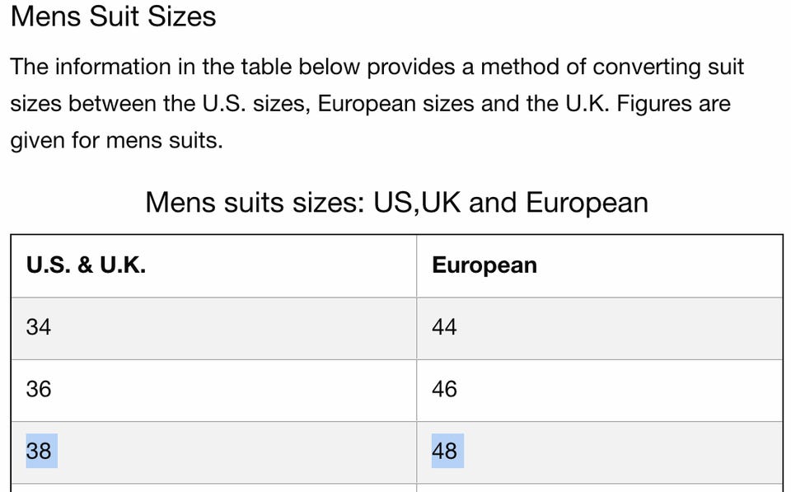The height and width of the screenshot is (492, 791).
Task: Click the cell containing size 34
Action: coord(39,327)
